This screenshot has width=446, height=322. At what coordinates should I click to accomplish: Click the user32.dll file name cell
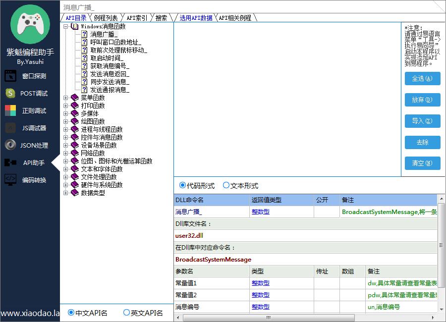point(305,235)
